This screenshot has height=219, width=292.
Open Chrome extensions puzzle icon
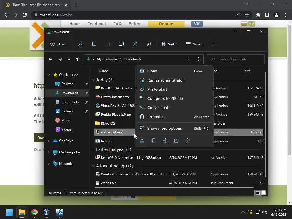258,15
